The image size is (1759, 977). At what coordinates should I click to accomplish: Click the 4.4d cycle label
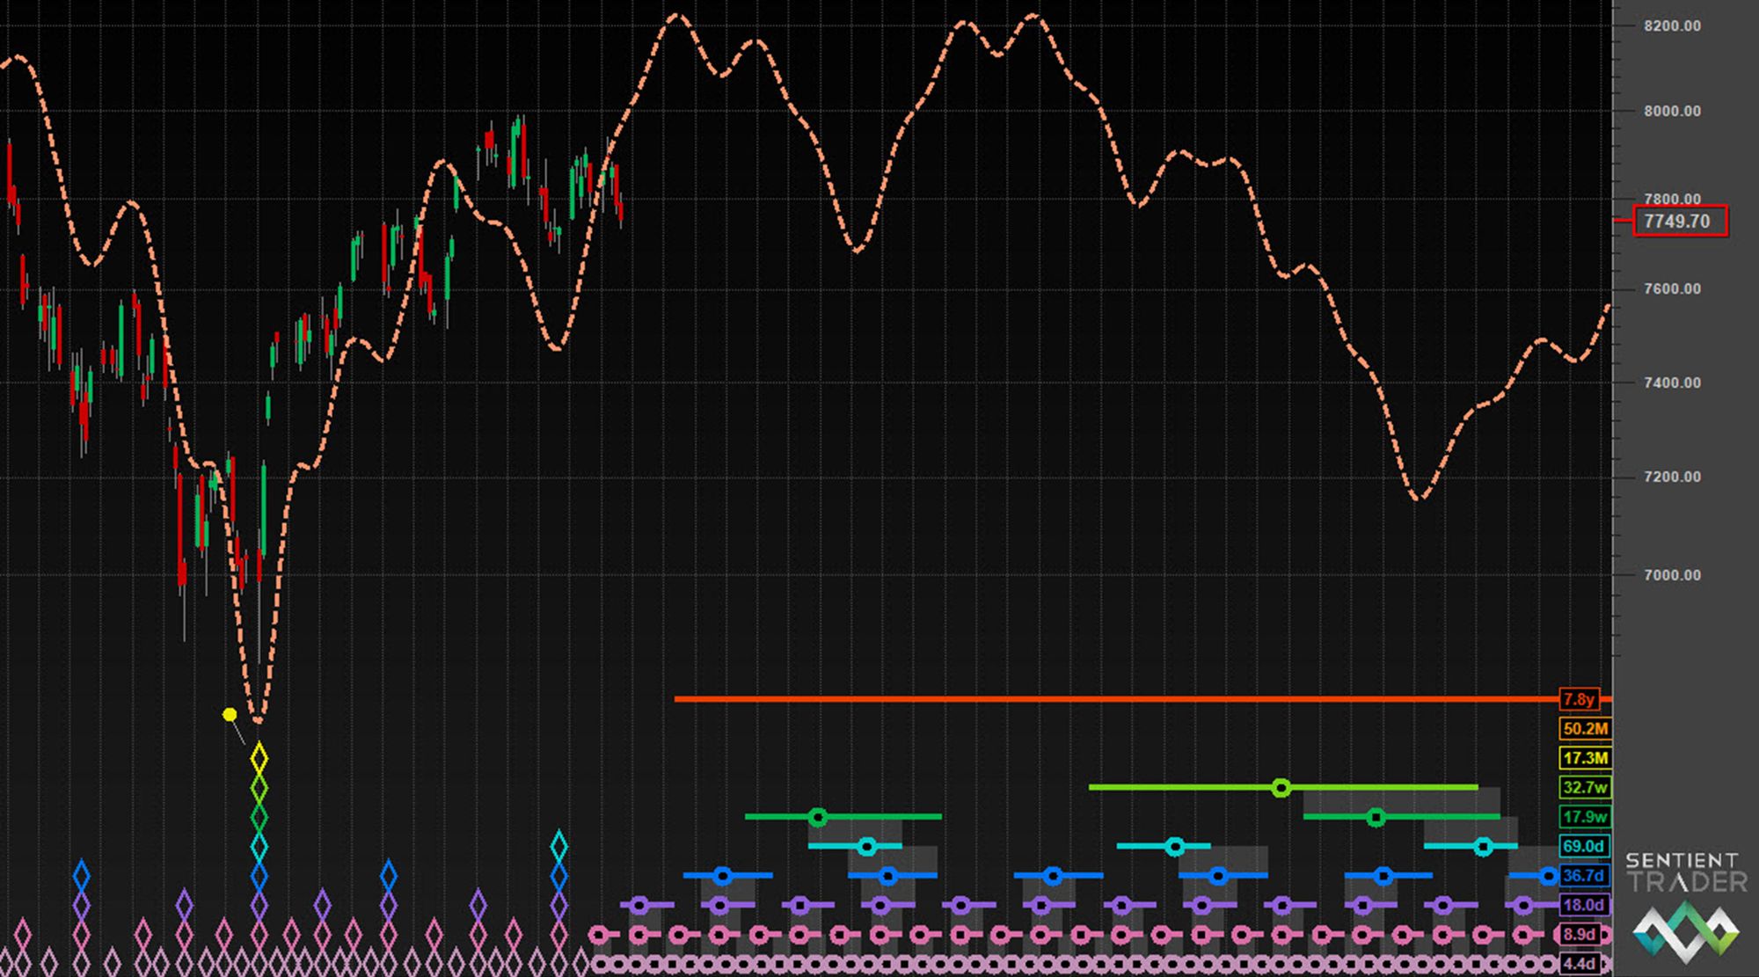point(1580,963)
